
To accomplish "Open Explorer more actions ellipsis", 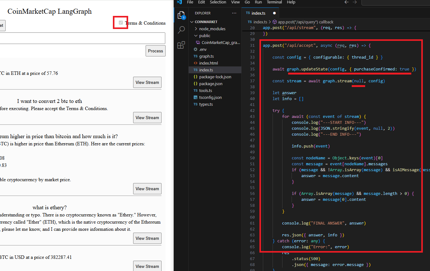I will pyautogui.click(x=234, y=13).
